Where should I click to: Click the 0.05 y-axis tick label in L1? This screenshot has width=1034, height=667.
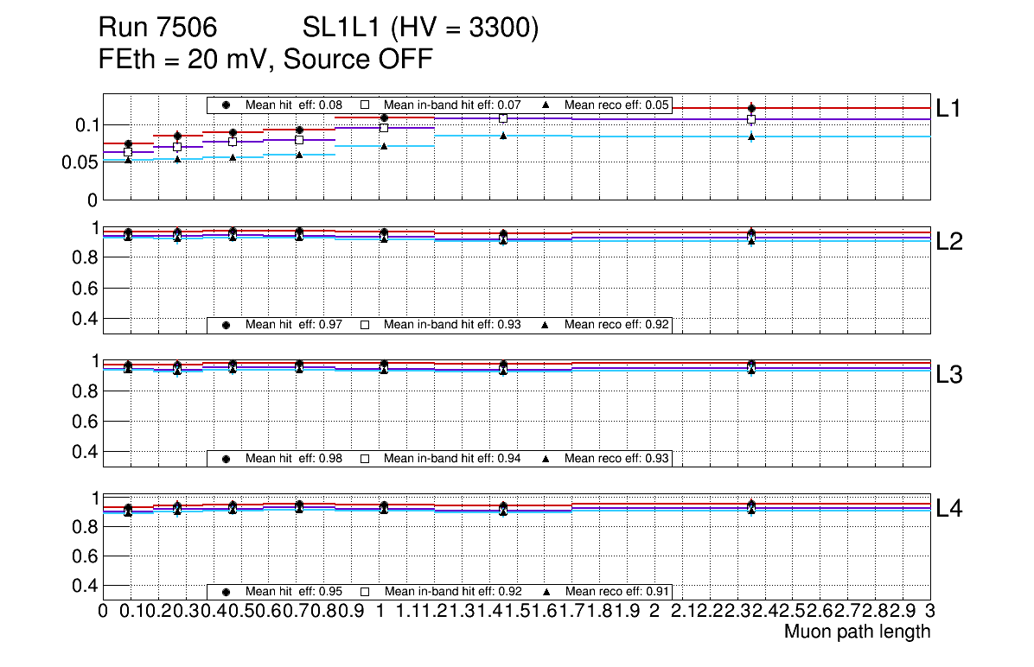click(79, 162)
